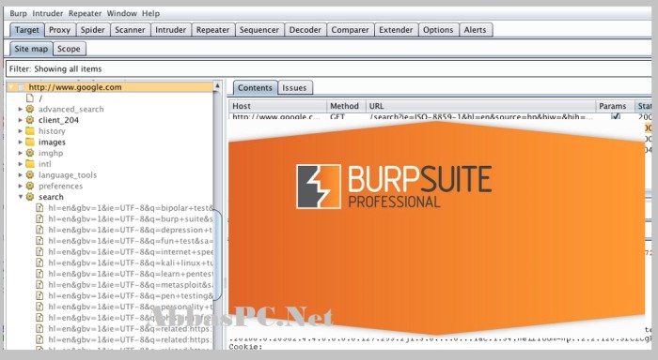Expand the imghp node arrow
Screen dimensions: 658x360
pos(20,153)
